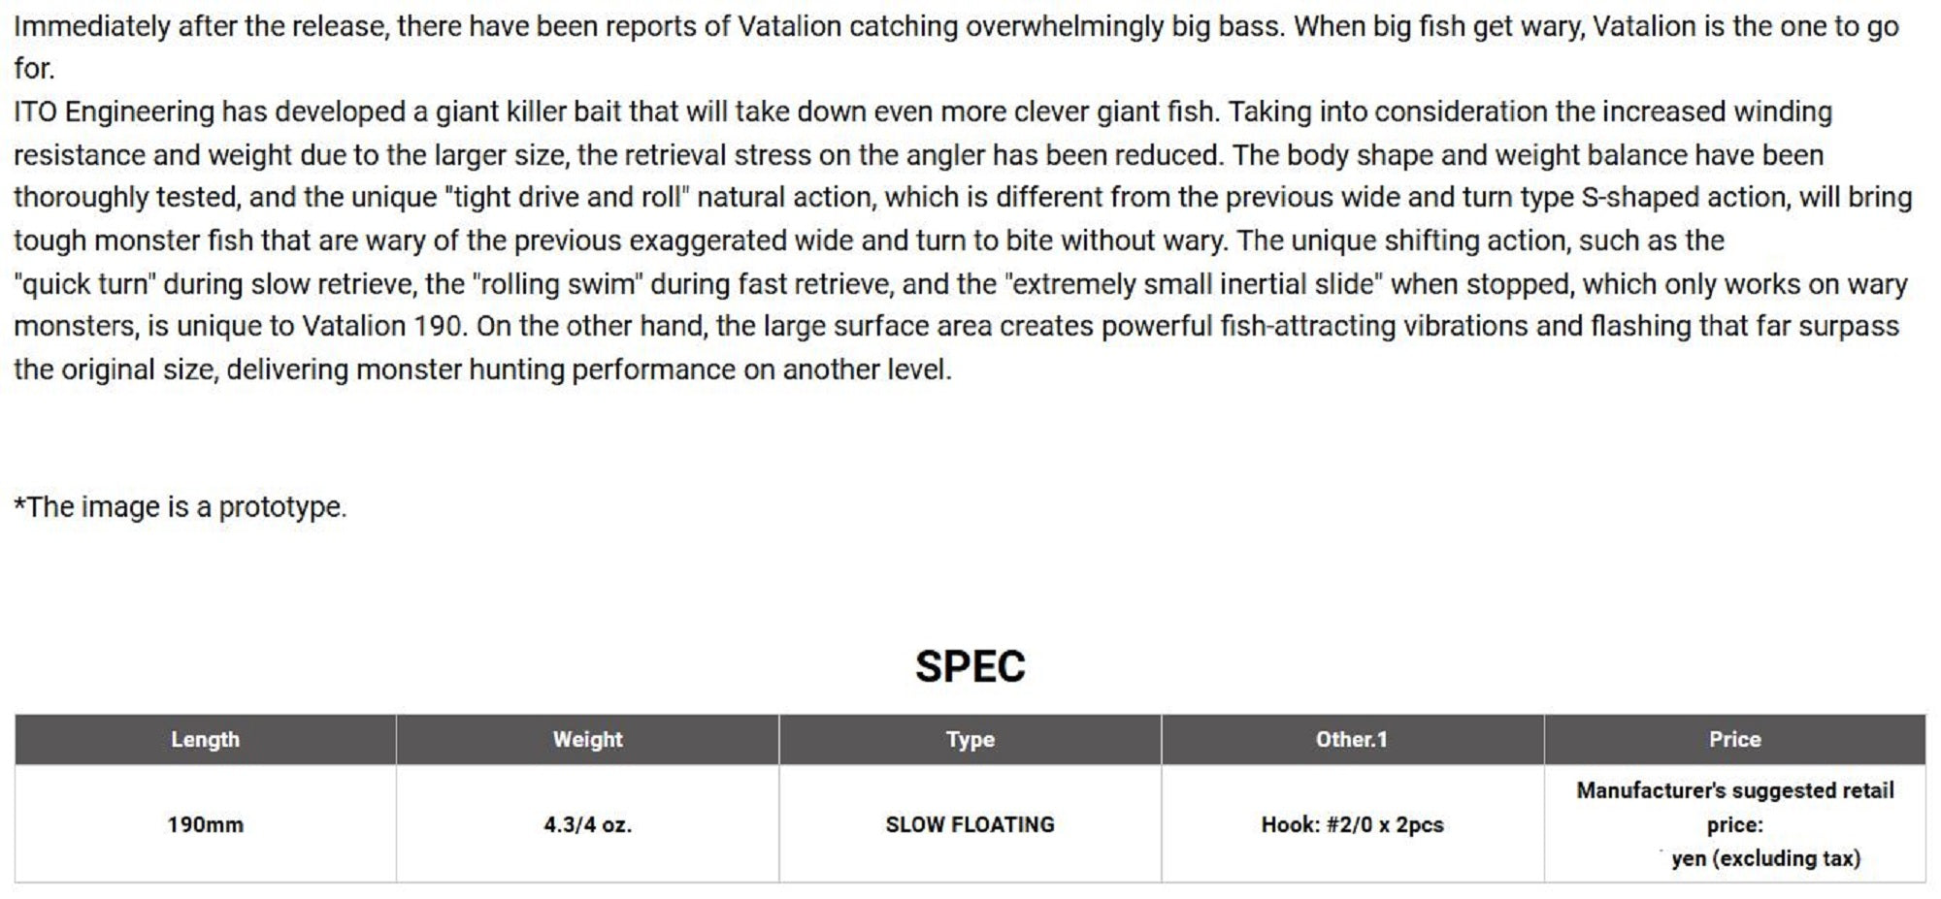Select the Length column header

pyautogui.click(x=205, y=739)
